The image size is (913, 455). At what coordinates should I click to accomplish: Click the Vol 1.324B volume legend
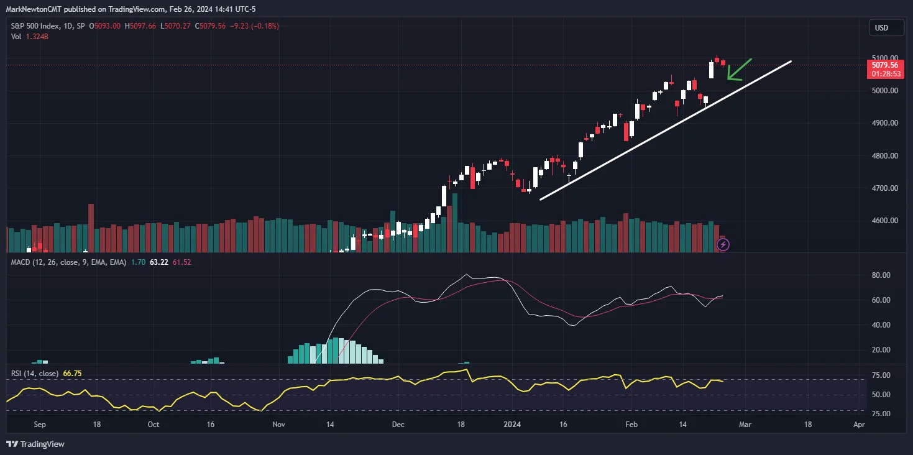(x=30, y=37)
